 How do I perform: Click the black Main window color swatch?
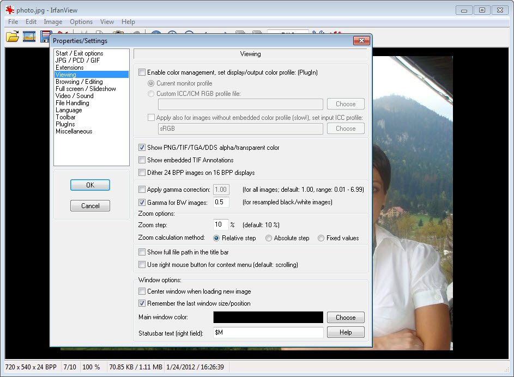click(x=268, y=317)
